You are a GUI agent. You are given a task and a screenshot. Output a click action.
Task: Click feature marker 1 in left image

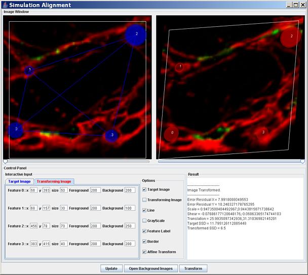pos(29,70)
